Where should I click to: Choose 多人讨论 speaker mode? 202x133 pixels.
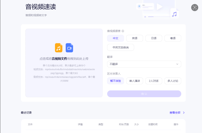pyautogui.click(x=173, y=81)
